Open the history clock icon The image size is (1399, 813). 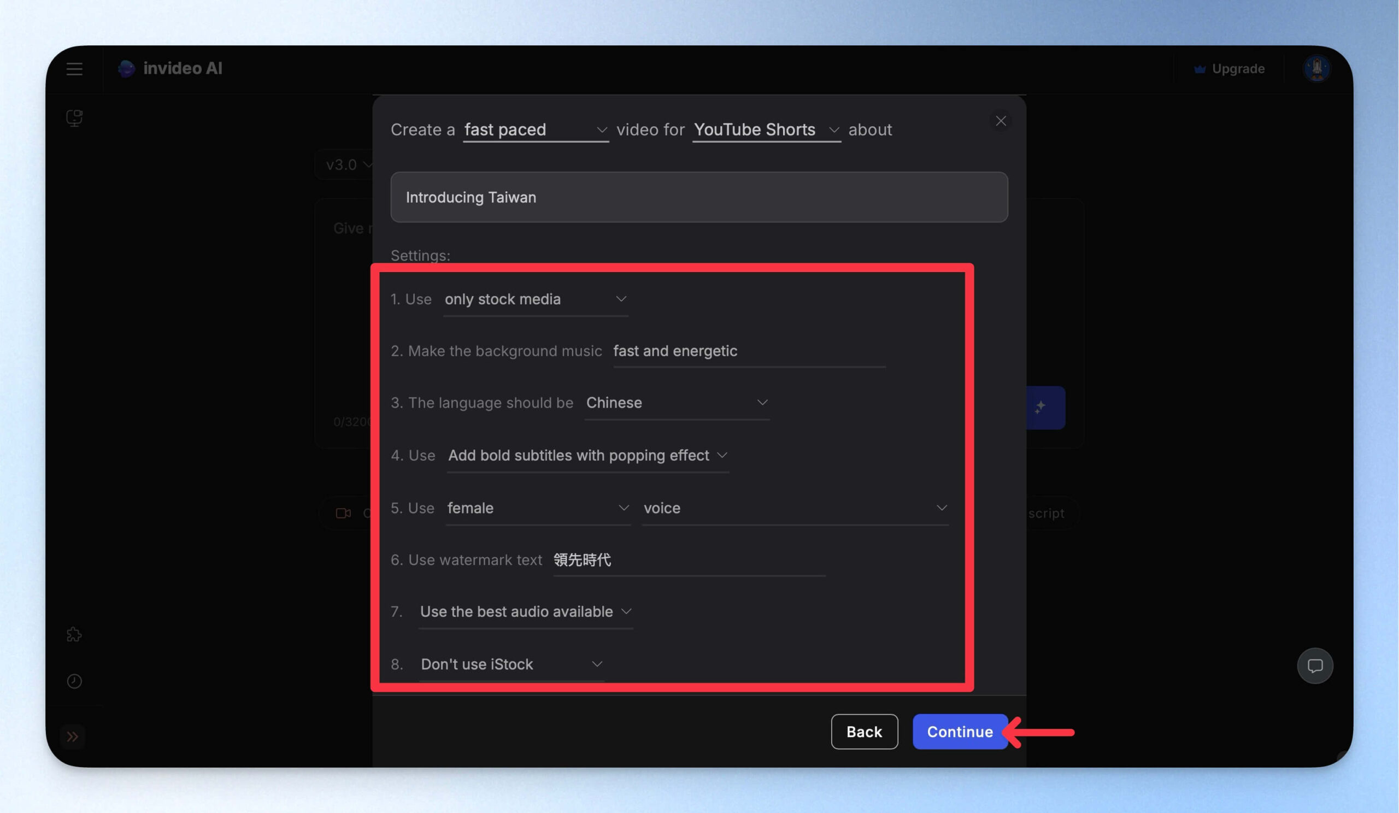coord(74,681)
